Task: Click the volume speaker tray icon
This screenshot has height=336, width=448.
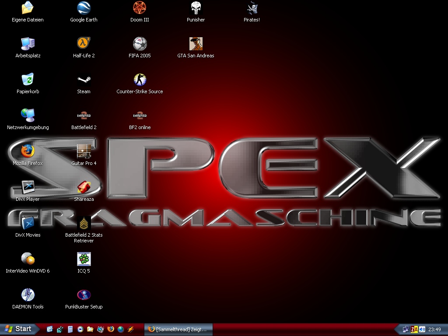Action: pyautogui.click(x=422, y=329)
